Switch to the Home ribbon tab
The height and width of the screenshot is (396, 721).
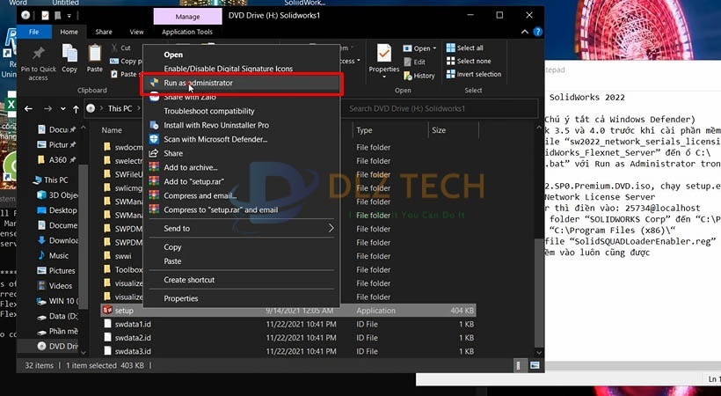(x=69, y=32)
